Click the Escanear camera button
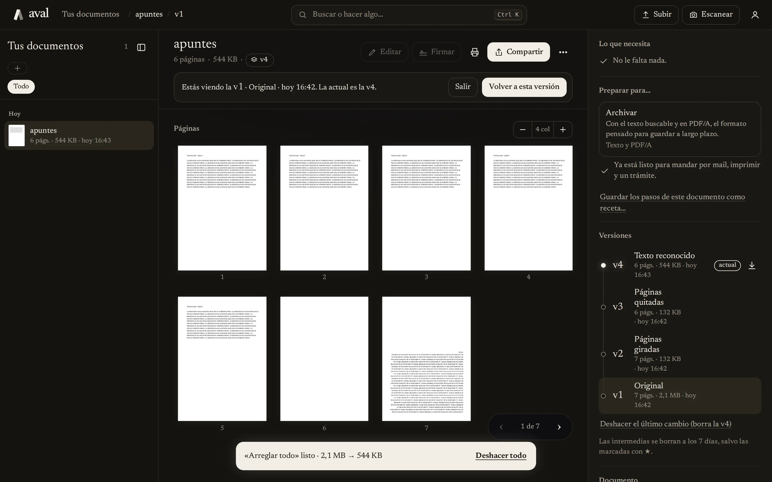The image size is (772, 482). [711, 15]
